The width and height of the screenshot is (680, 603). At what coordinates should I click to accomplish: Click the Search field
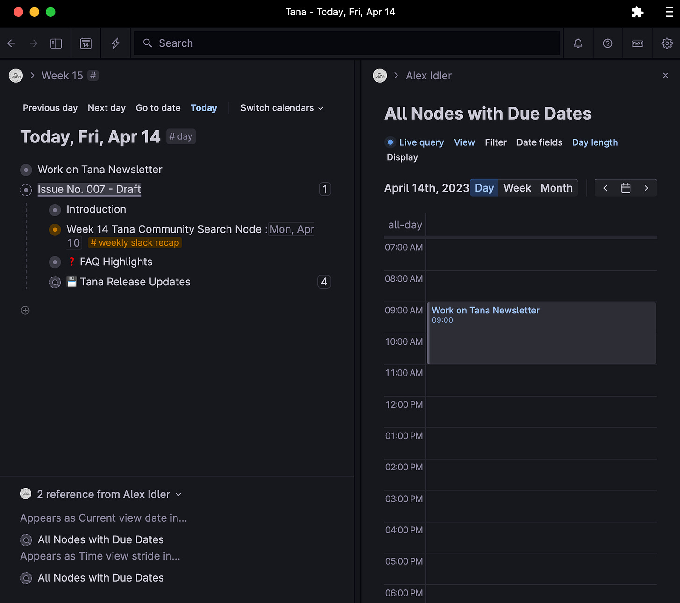point(347,43)
